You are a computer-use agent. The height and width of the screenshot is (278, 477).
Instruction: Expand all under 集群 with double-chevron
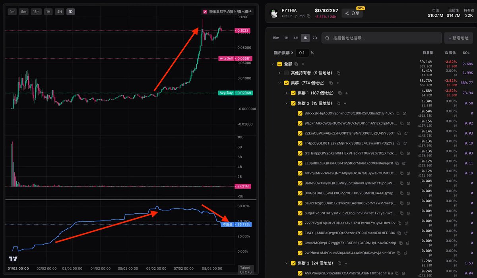click(x=337, y=83)
